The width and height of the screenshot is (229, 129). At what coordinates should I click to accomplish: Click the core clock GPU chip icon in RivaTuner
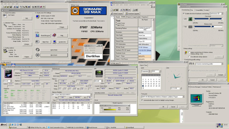[190, 19]
